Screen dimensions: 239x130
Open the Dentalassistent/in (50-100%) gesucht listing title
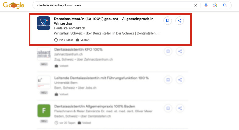(x=104, y=21)
